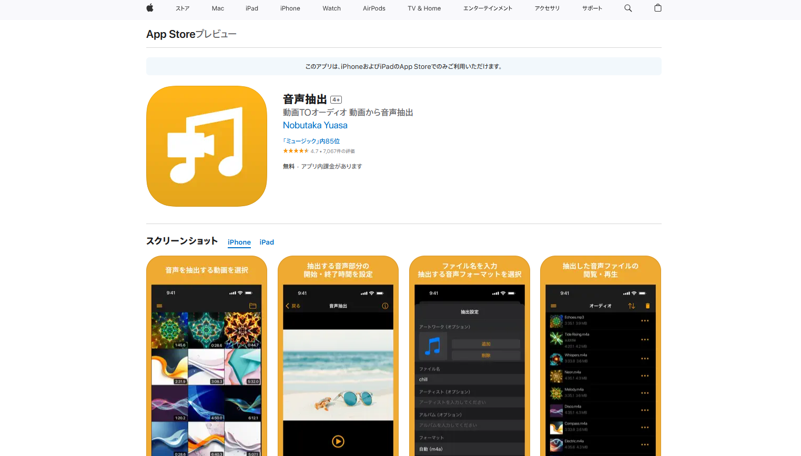Open the iPad nav menu item

pos(252,8)
